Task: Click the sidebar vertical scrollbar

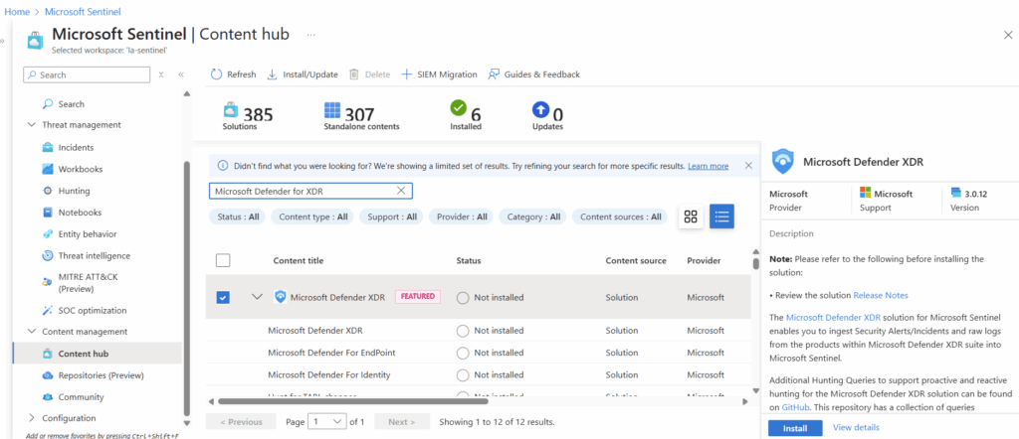Action: (187, 288)
